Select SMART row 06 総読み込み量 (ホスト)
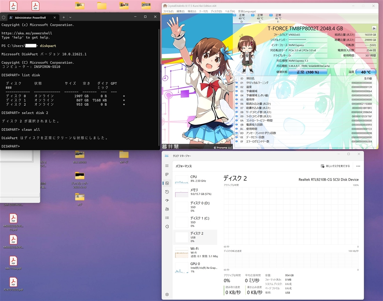This screenshot has width=383, height=301. click(x=304, y=104)
